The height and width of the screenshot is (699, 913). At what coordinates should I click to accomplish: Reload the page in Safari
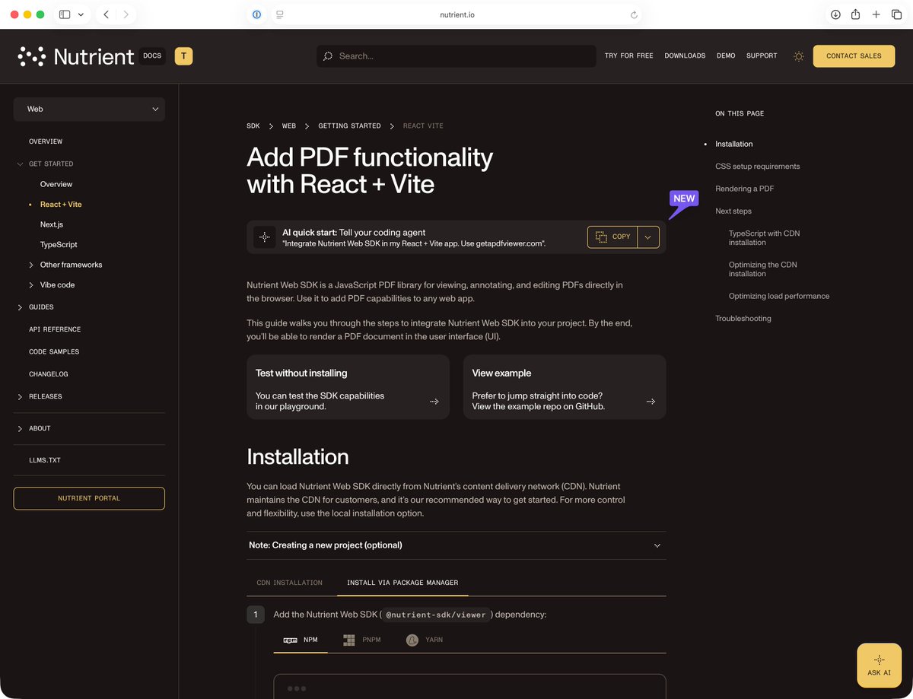tap(634, 14)
